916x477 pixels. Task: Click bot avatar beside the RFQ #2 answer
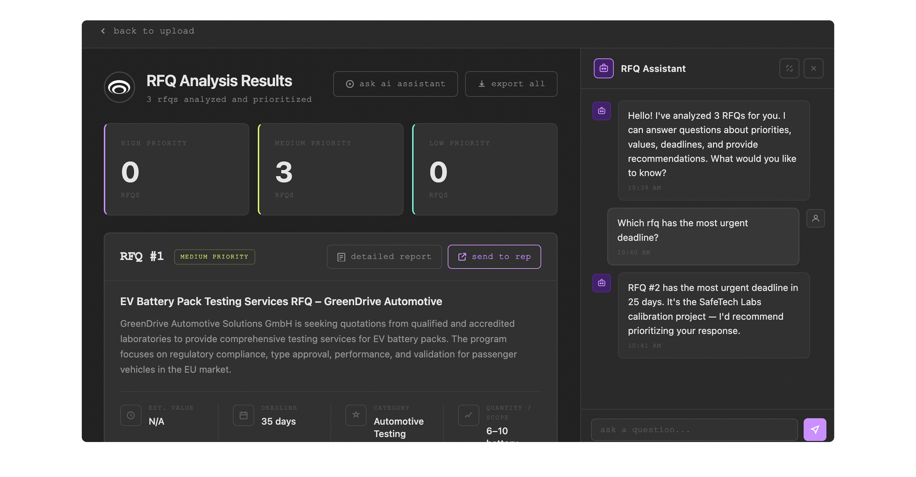601,283
